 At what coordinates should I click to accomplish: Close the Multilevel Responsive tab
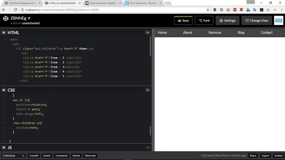pos(39,3)
